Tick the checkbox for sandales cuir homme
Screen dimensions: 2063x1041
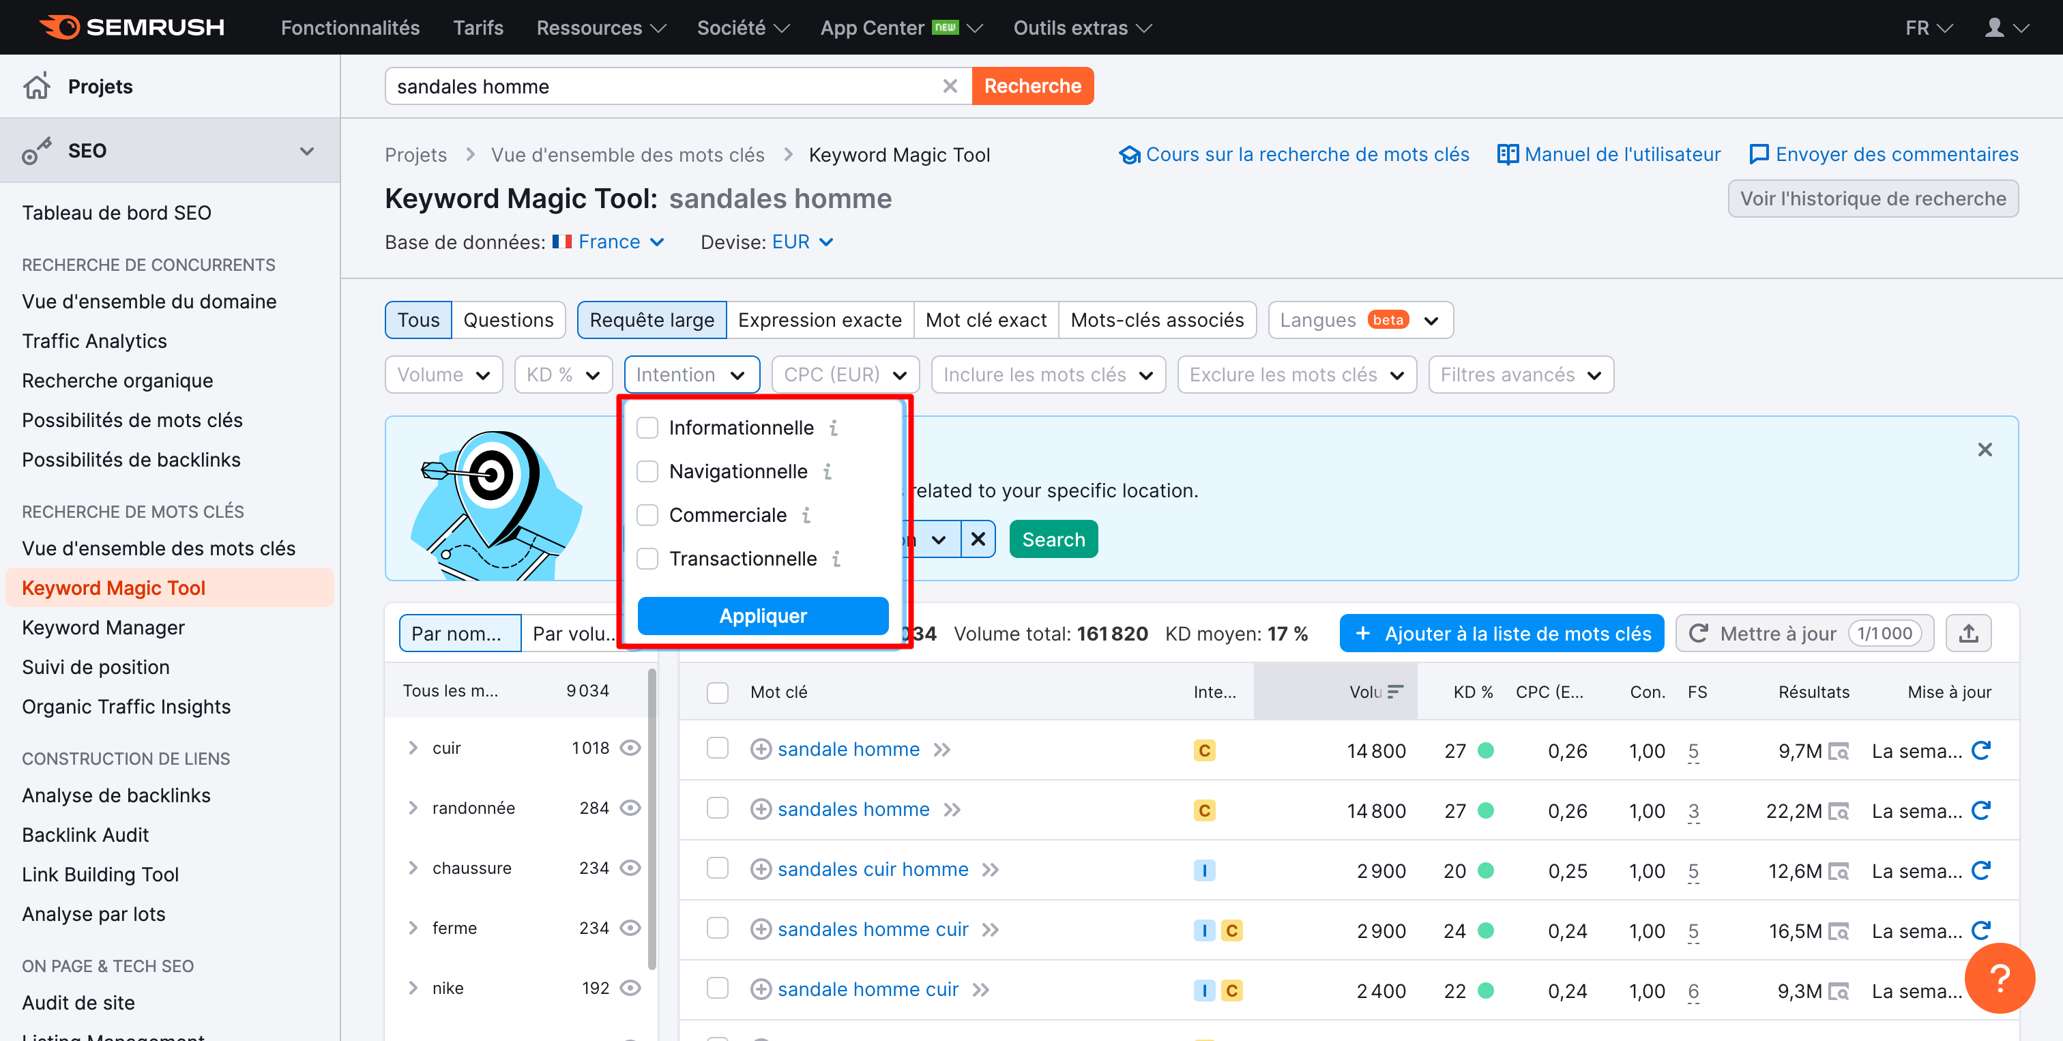point(718,868)
